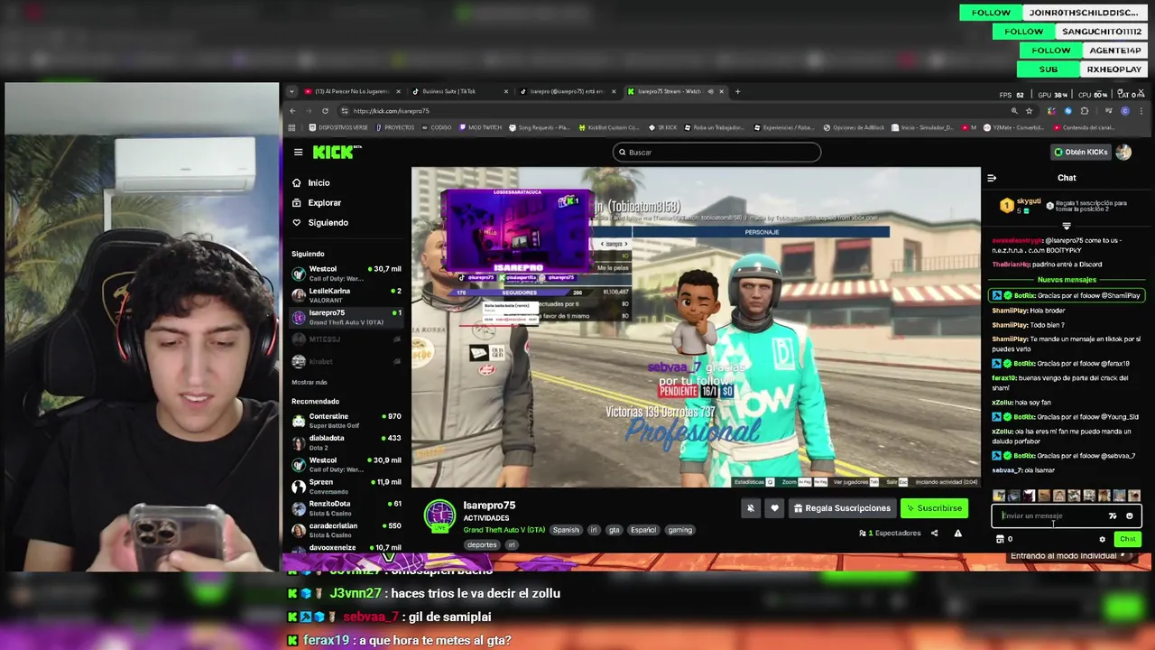1155x650 pixels.
Task: Click the share stream icon
Action: (x=934, y=533)
